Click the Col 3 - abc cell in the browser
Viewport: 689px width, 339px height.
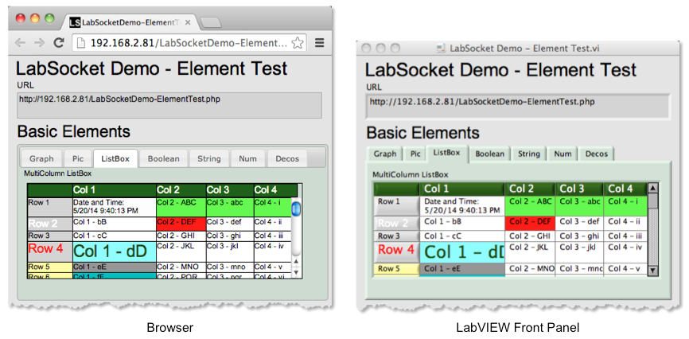tap(230, 207)
